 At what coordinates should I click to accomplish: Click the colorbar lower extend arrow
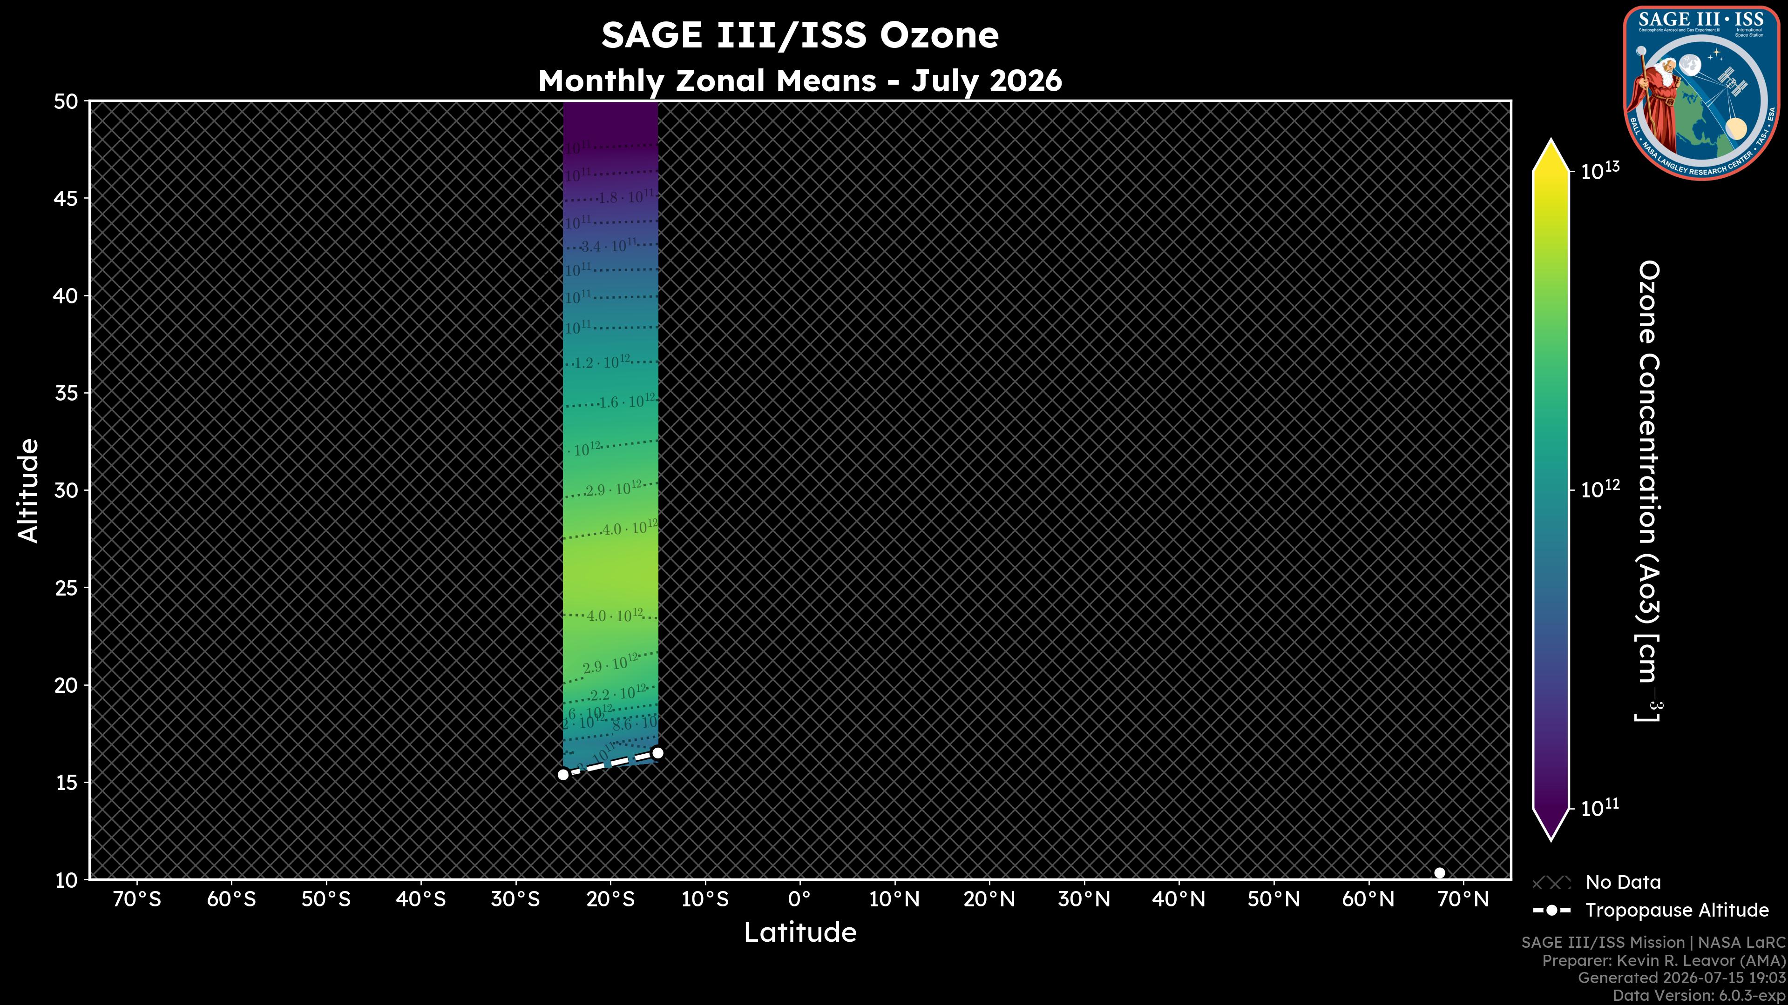click(1551, 824)
